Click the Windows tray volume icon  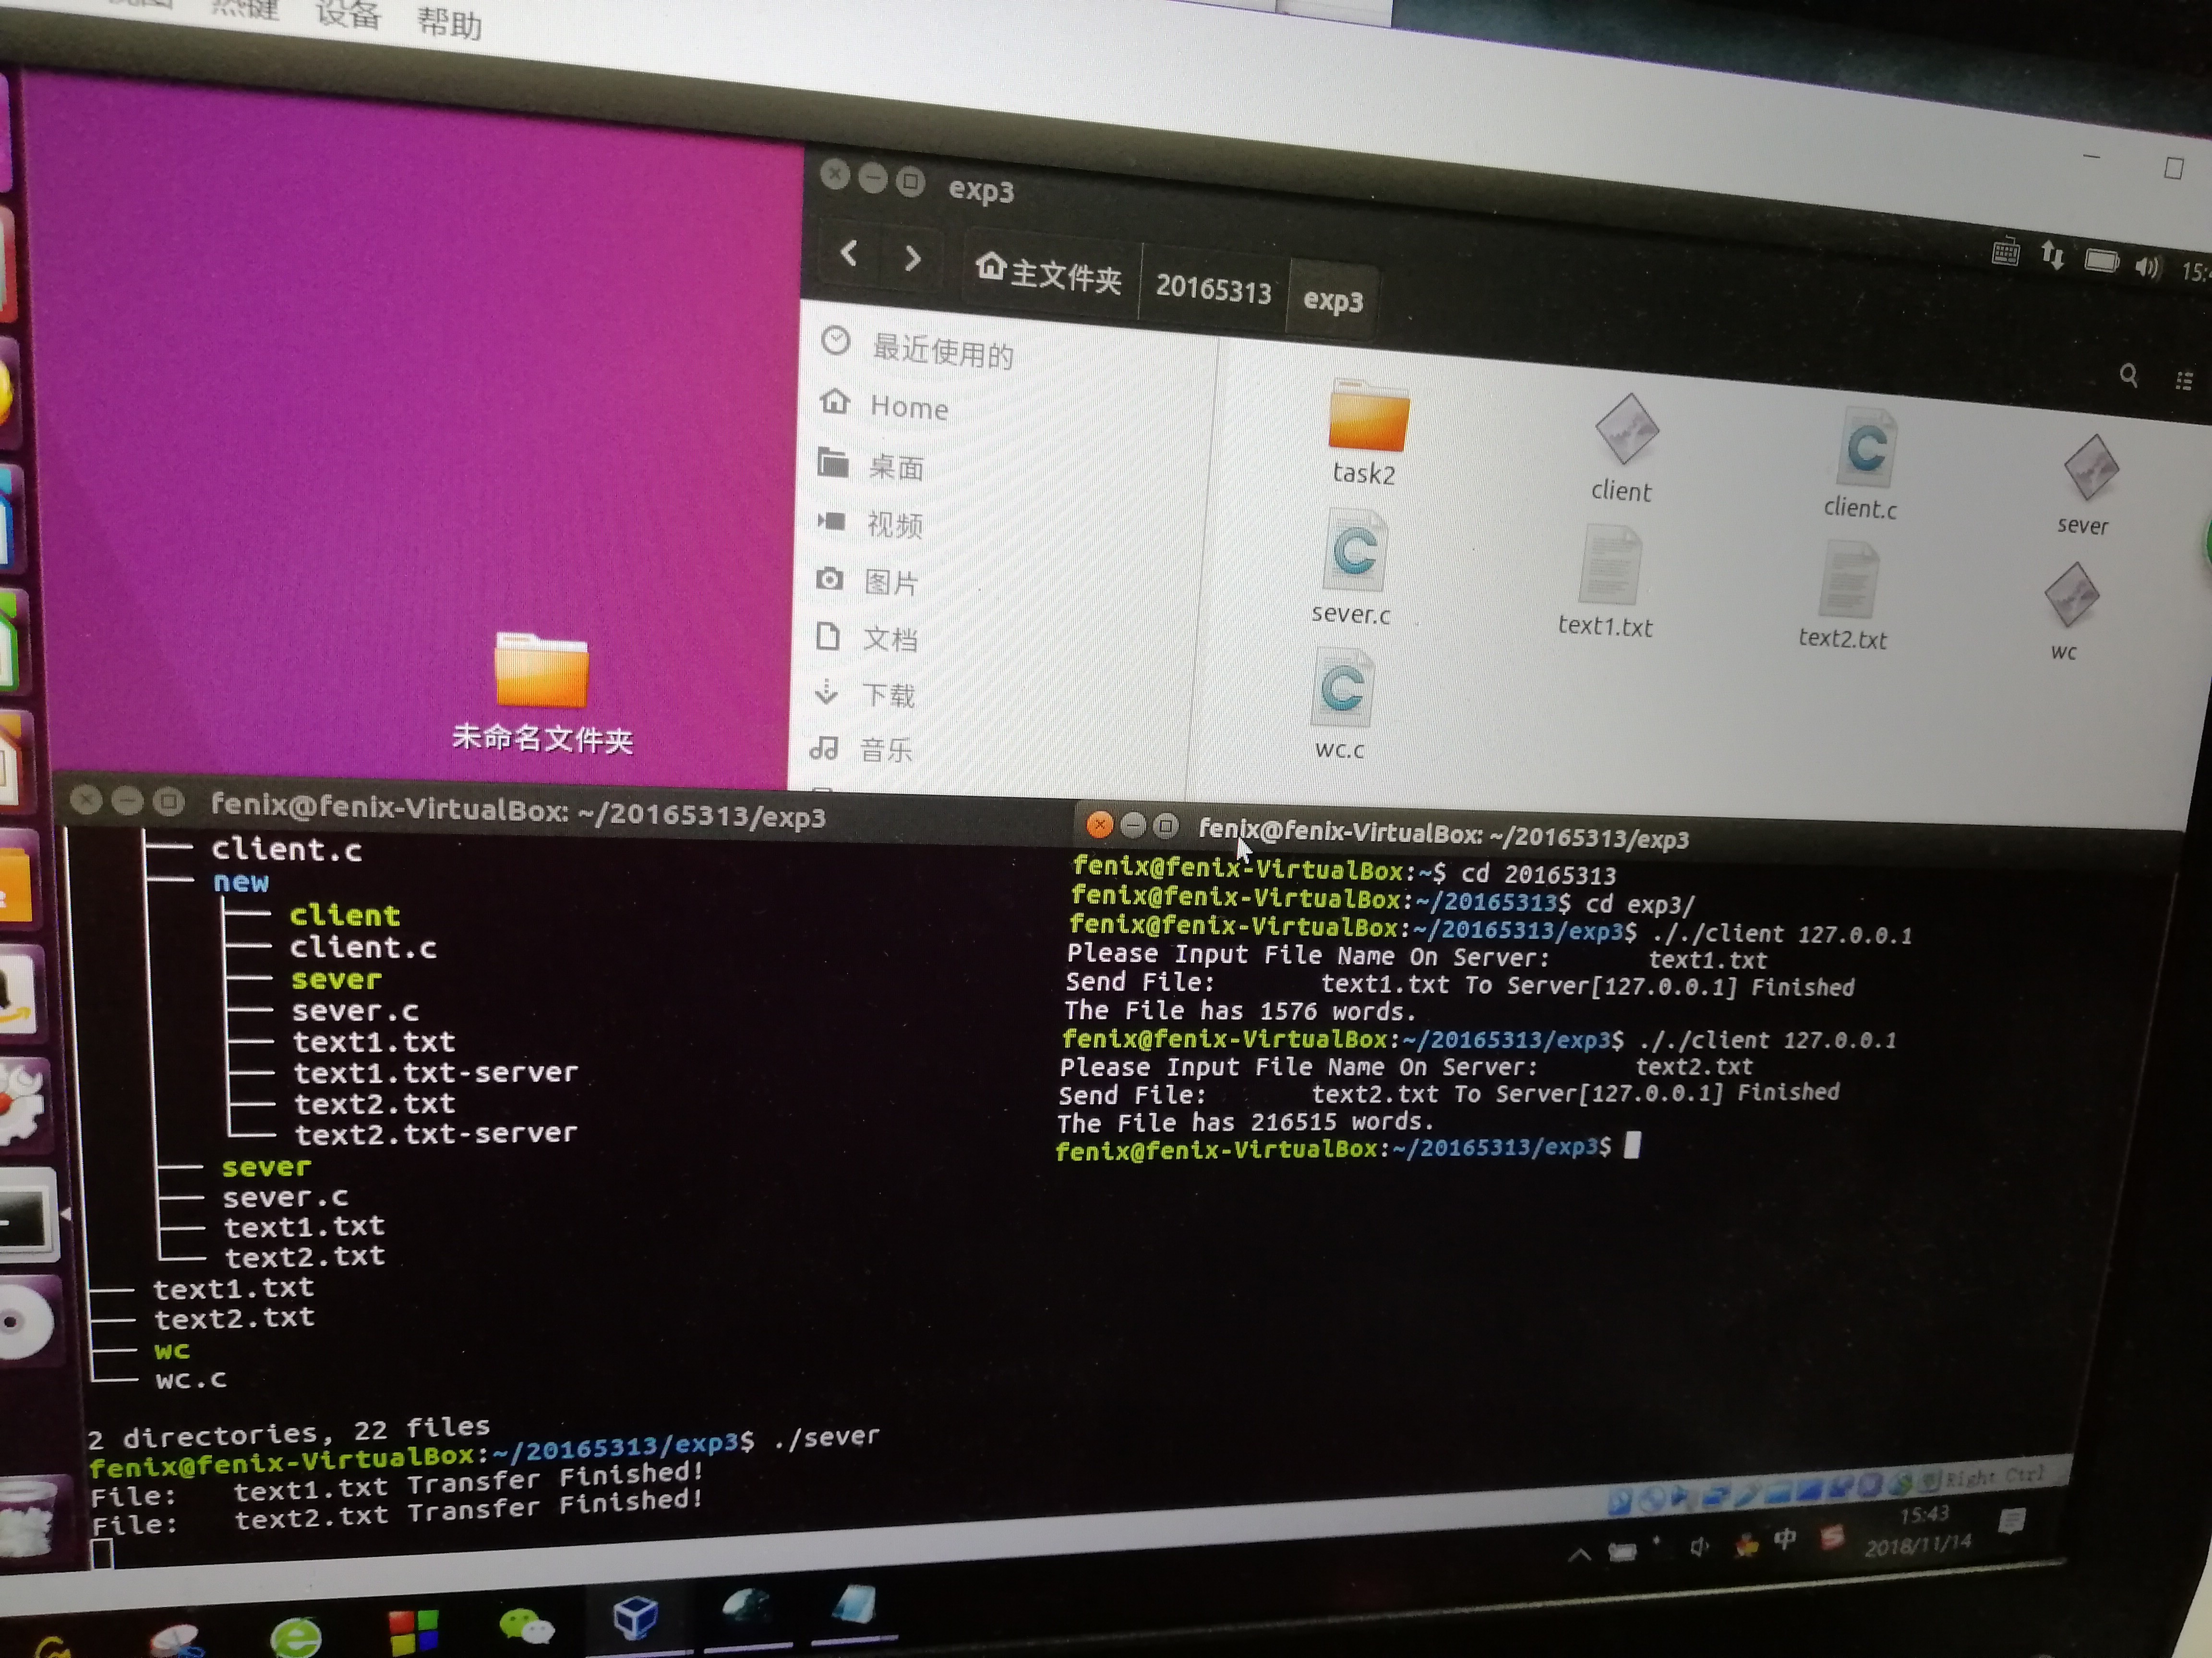[1699, 1547]
